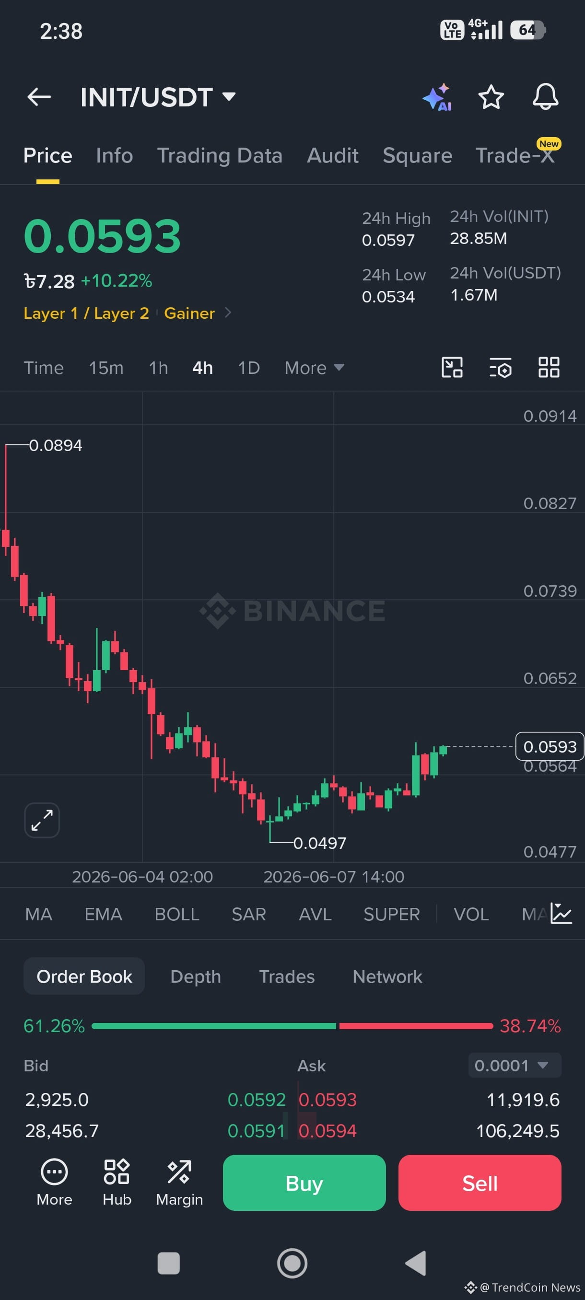Expand chart to fullscreen
The image size is (585, 1300).
[x=42, y=820]
